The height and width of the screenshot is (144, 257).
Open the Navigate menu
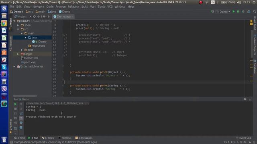coord(38,6)
